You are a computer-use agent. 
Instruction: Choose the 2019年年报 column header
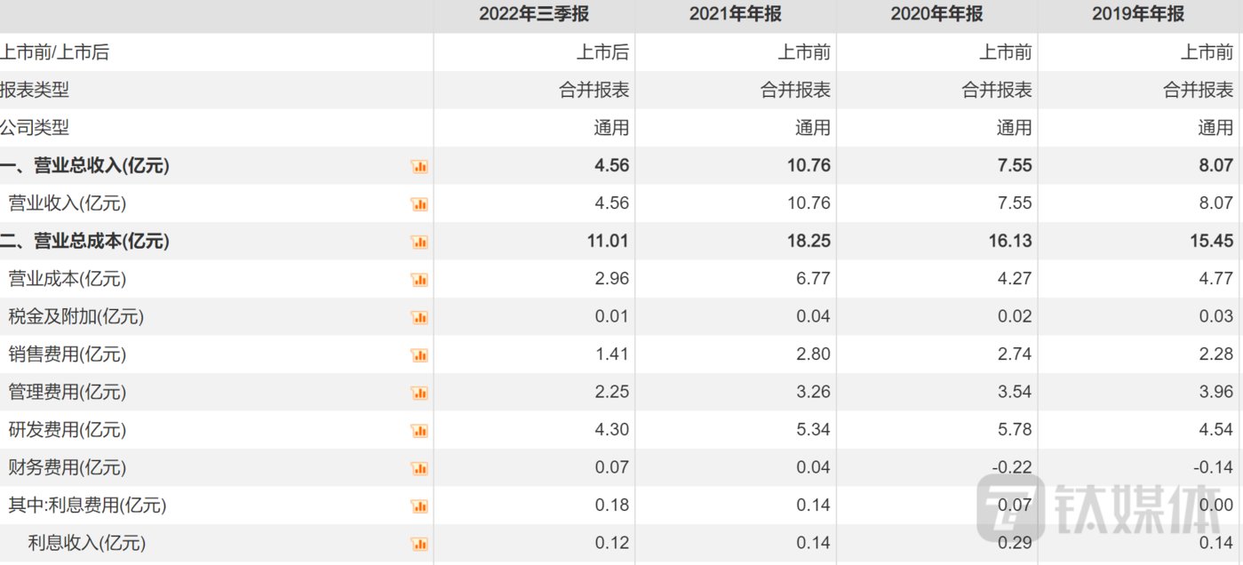pyautogui.click(x=1138, y=14)
